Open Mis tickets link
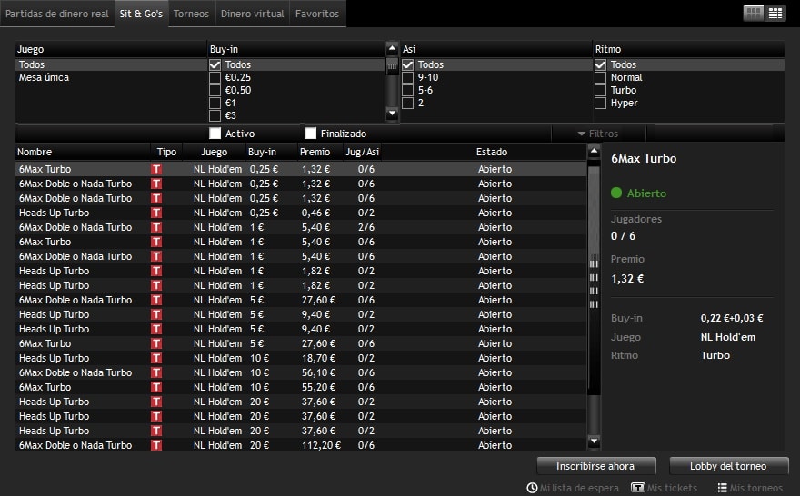 click(x=672, y=488)
